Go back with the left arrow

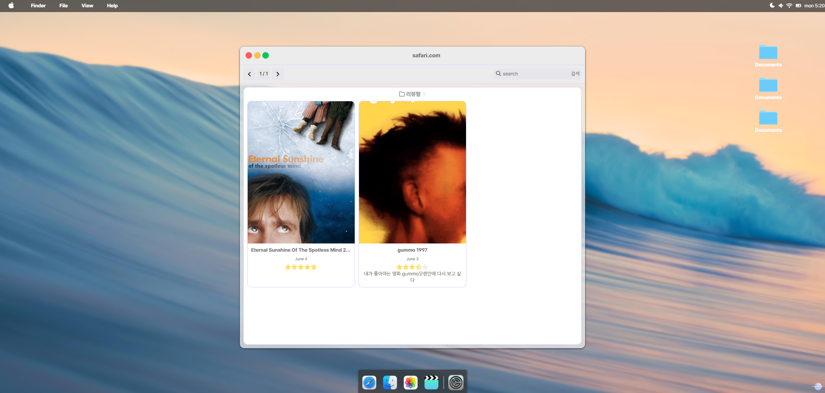pyautogui.click(x=249, y=74)
